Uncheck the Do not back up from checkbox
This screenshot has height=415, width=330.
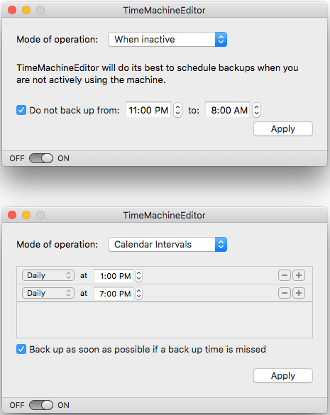coord(21,110)
